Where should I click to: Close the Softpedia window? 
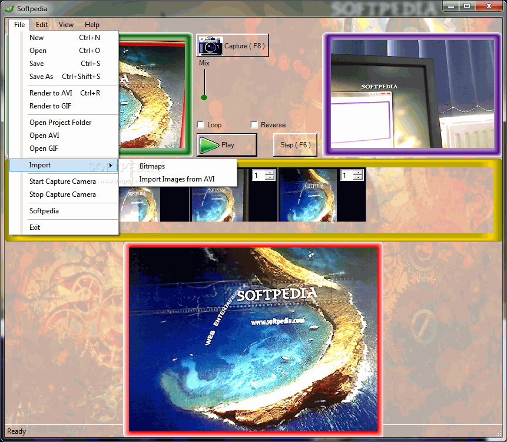click(x=489, y=6)
